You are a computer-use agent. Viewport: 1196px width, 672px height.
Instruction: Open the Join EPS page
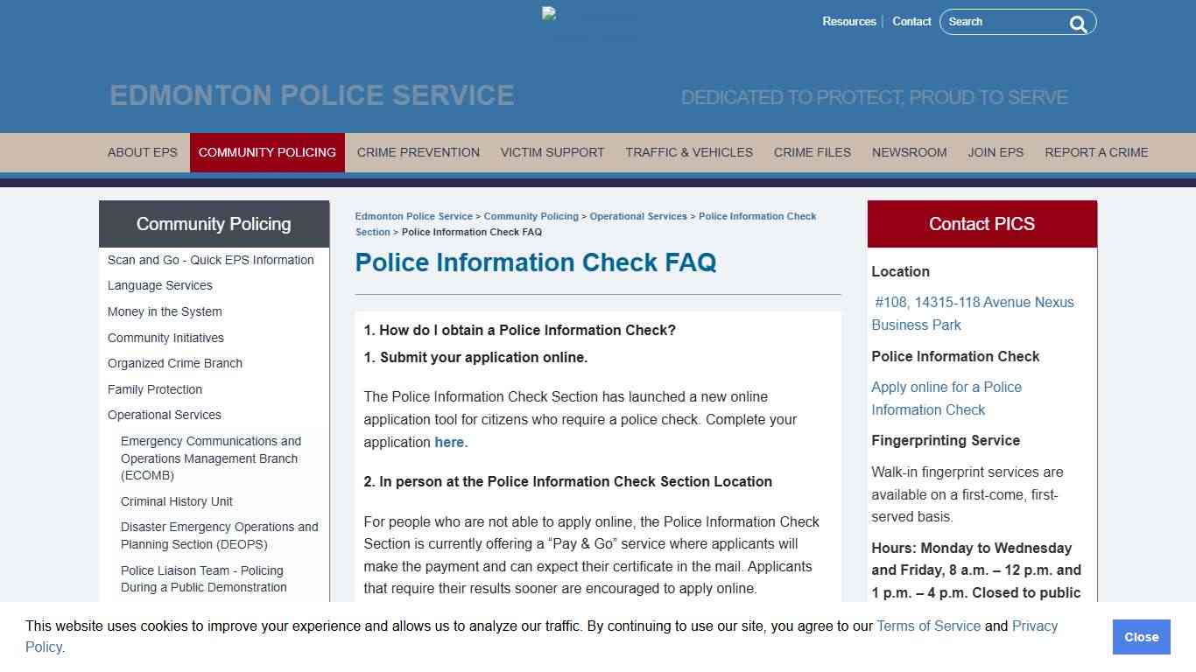point(995,152)
